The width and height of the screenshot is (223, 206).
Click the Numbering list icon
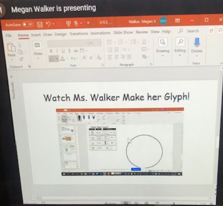click(120, 42)
